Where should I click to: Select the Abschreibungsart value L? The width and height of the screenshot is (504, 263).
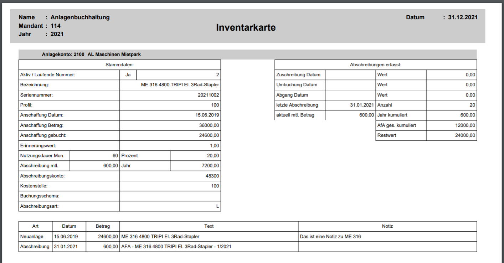click(217, 206)
